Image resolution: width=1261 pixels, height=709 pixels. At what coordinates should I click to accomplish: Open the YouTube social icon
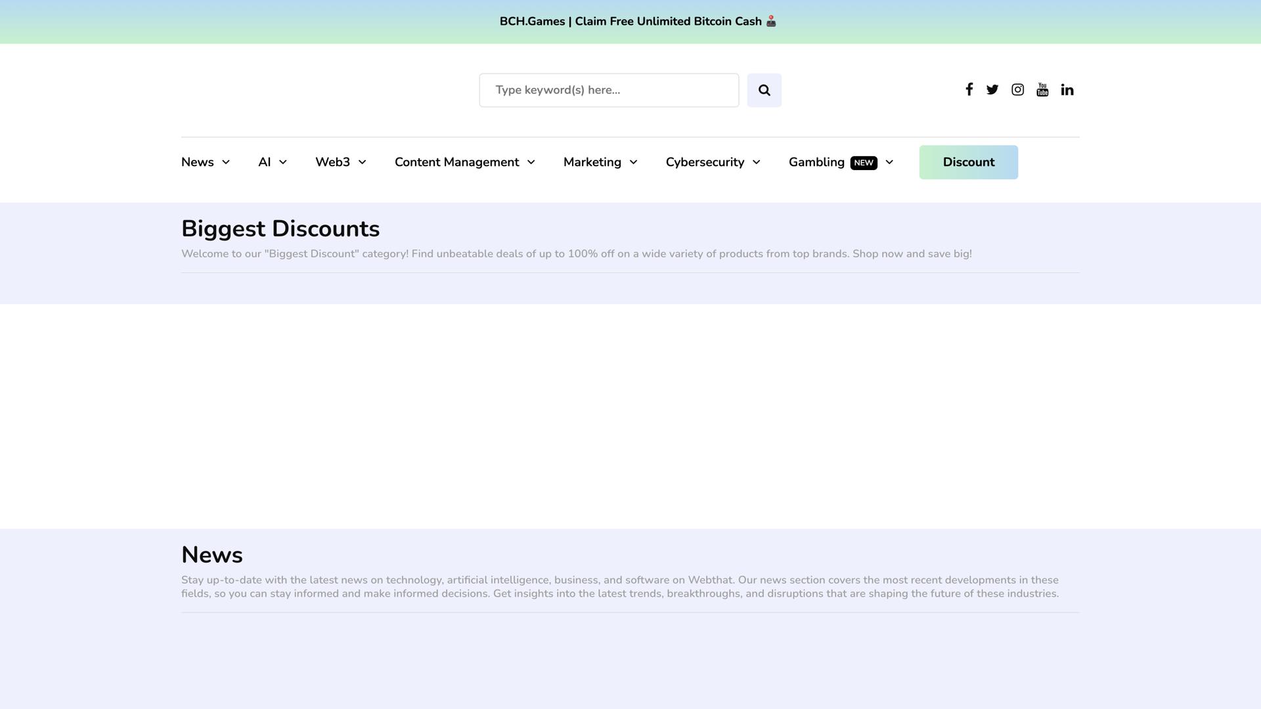[1042, 89]
